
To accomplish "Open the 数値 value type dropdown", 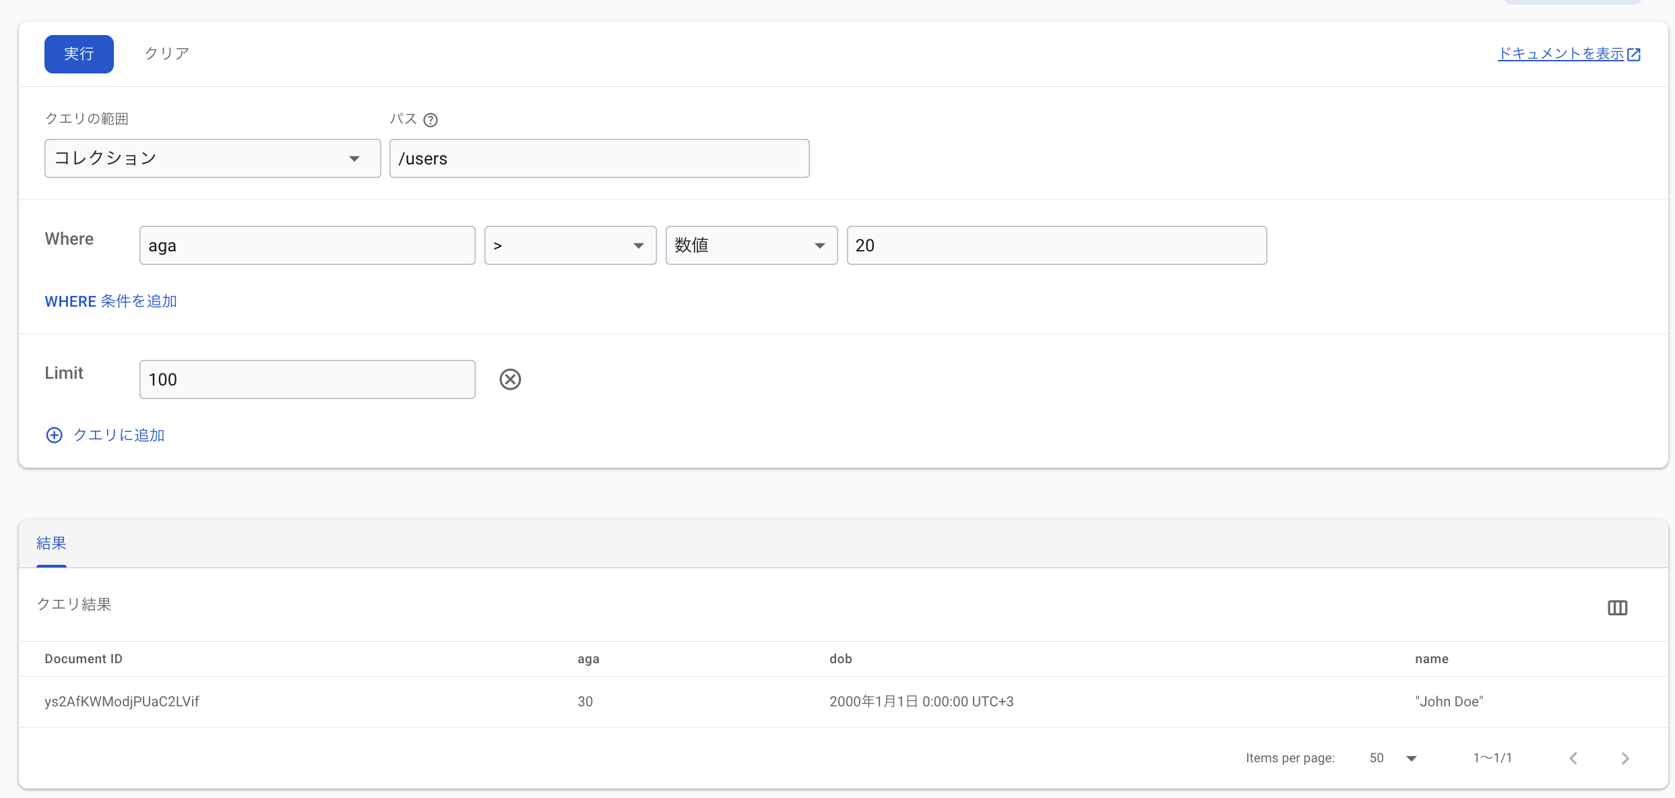I will pyautogui.click(x=751, y=245).
